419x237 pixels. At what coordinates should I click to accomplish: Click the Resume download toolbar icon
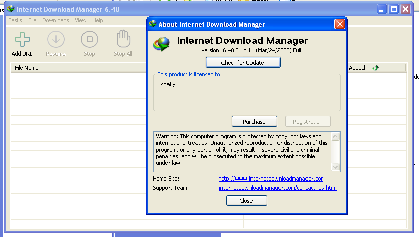pos(56,39)
